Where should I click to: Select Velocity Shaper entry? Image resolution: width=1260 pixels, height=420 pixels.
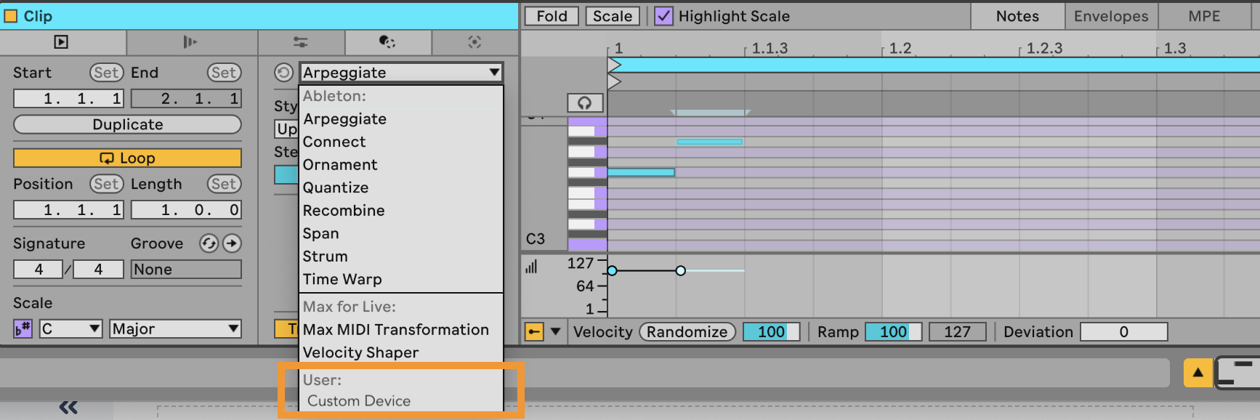click(x=401, y=352)
